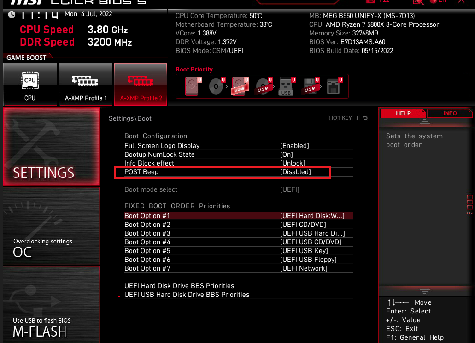Click the DDR Voltage 1.372V line
Viewport: 475px width, 343px height.
(x=206, y=42)
